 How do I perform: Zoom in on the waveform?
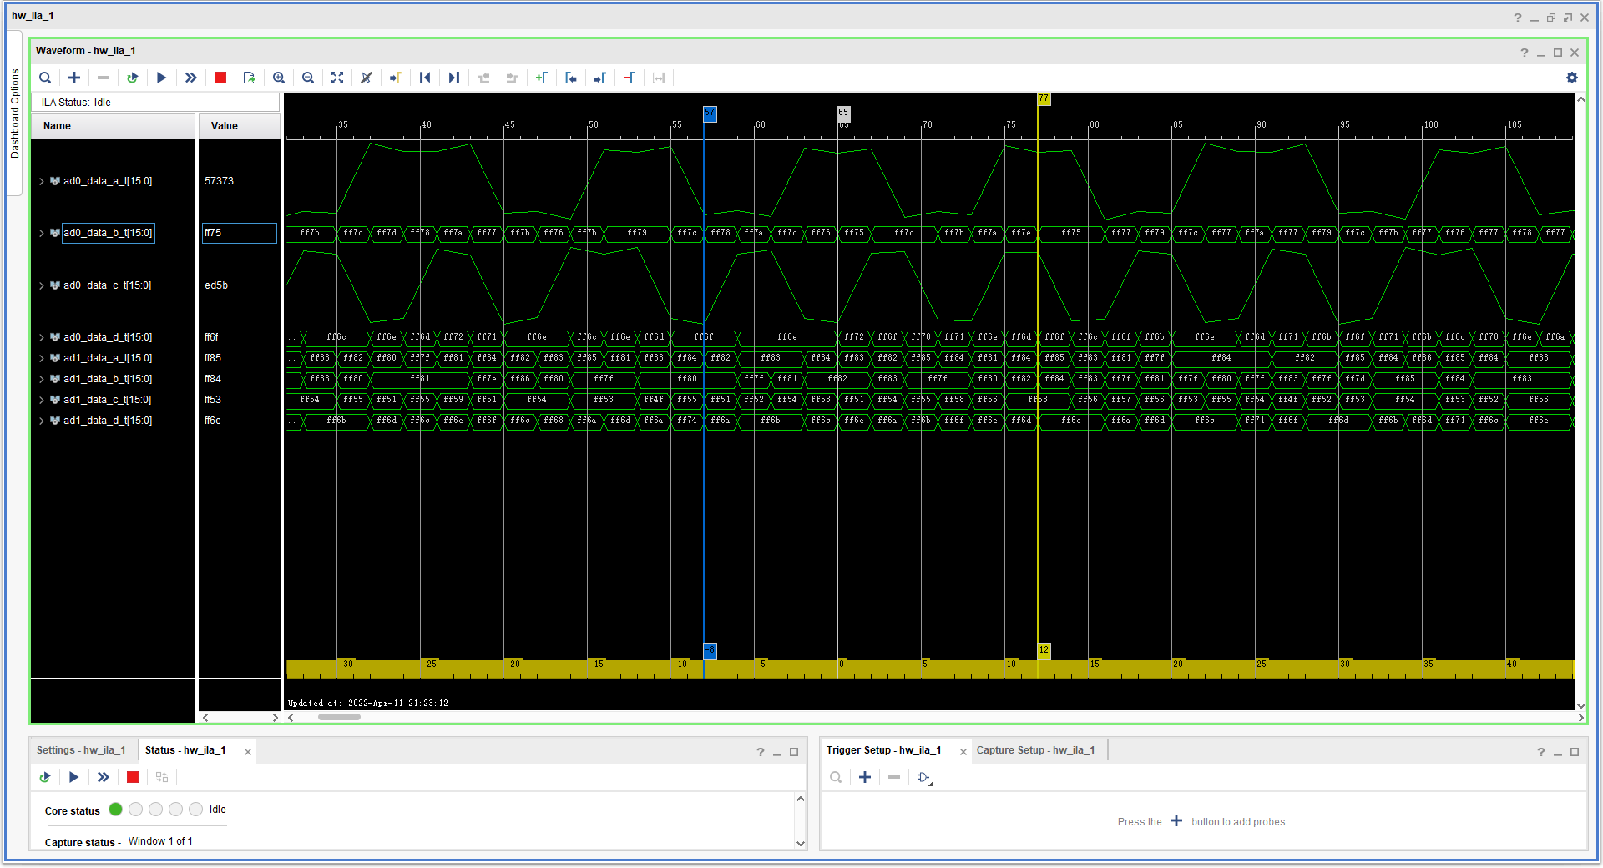279,78
